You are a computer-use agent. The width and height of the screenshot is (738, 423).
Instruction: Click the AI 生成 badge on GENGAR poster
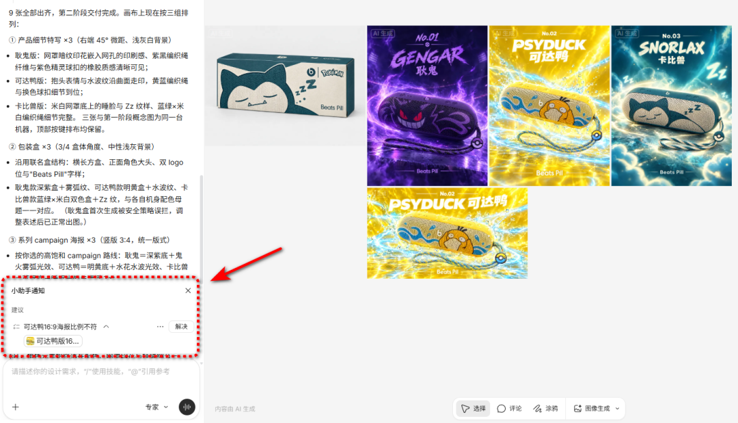[383, 33]
